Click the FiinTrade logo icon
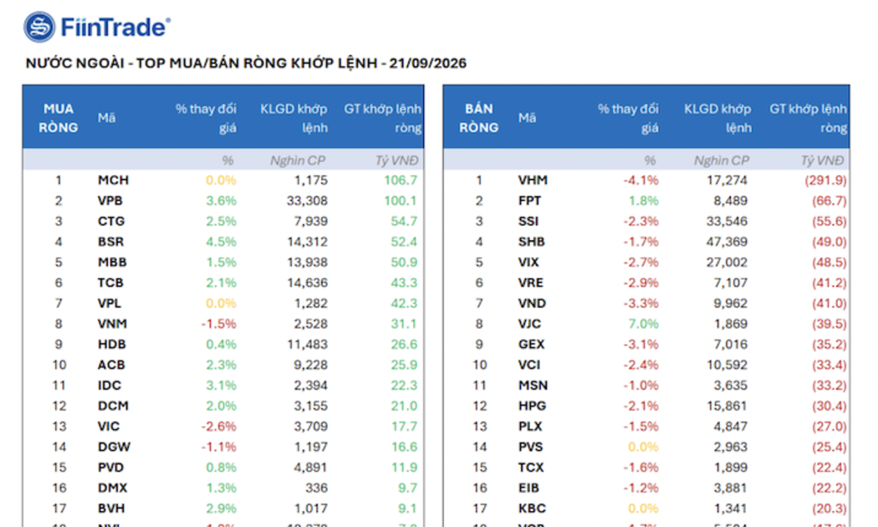This screenshot has height=527, width=878. (39, 27)
